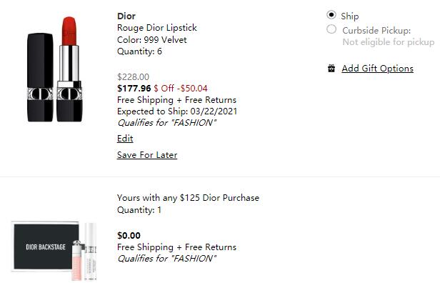
Task: Click the gift box icon
Action: coord(331,68)
